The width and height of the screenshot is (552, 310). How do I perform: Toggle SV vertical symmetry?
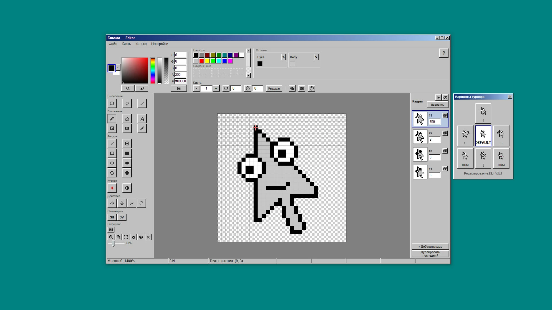coord(122,217)
